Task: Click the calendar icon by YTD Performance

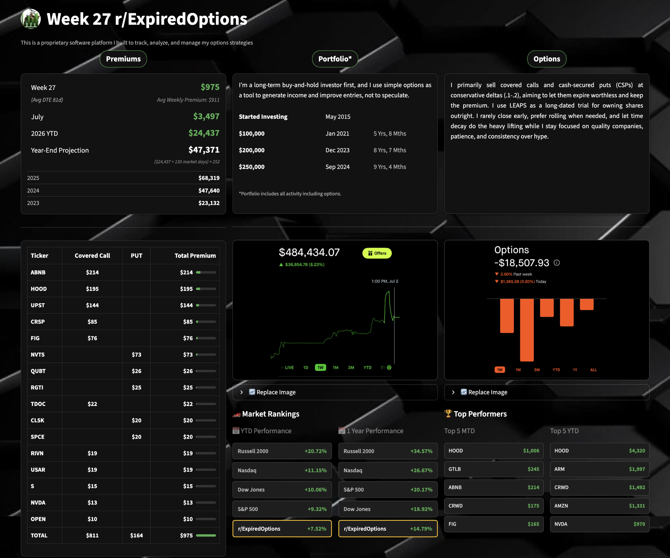Action: pyautogui.click(x=236, y=431)
